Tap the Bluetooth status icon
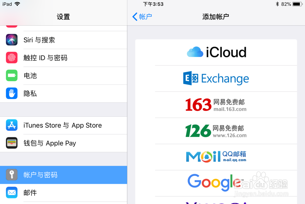The height and width of the screenshot is (204, 305). pos(277,4)
